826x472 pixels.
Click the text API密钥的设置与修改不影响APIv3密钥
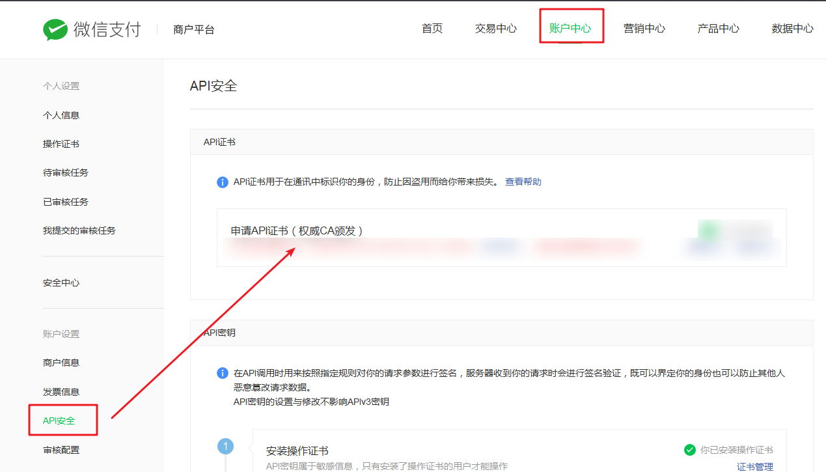pyautogui.click(x=311, y=402)
